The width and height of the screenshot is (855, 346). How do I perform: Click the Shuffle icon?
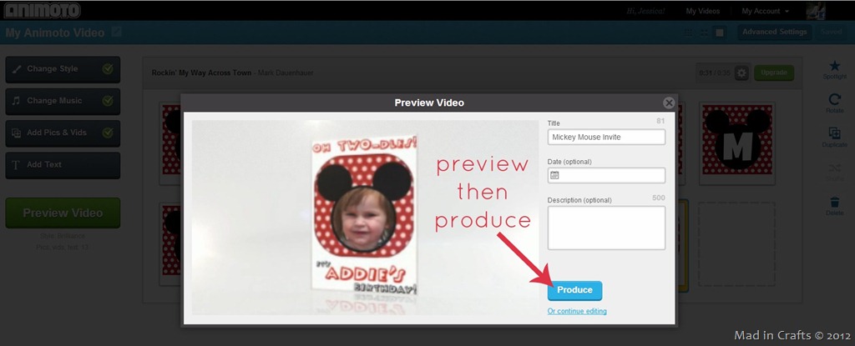coord(834,168)
